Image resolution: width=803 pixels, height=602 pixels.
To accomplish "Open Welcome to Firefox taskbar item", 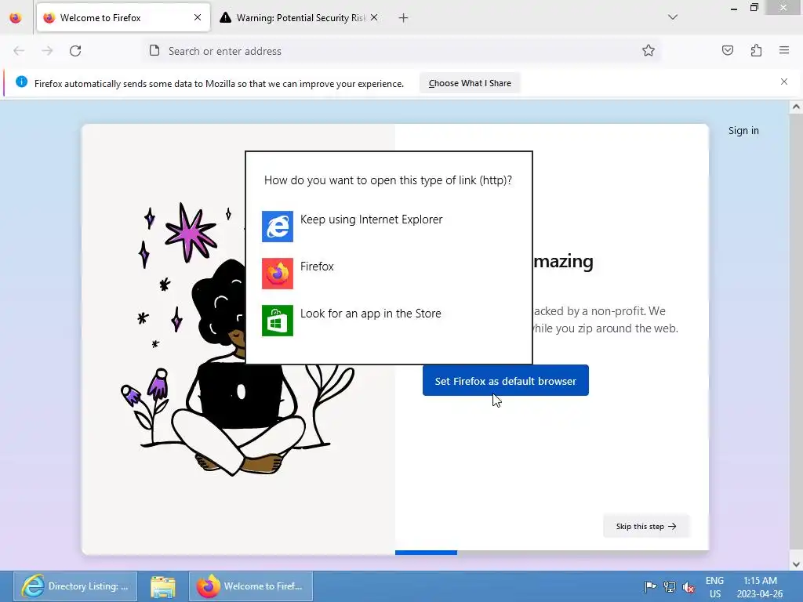I will pos(251,586).
